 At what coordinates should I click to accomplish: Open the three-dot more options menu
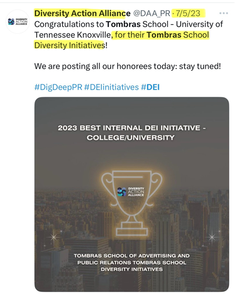coord(223,13)
